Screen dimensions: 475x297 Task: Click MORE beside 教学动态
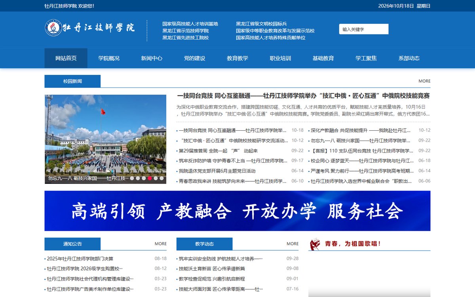point(293,244)
